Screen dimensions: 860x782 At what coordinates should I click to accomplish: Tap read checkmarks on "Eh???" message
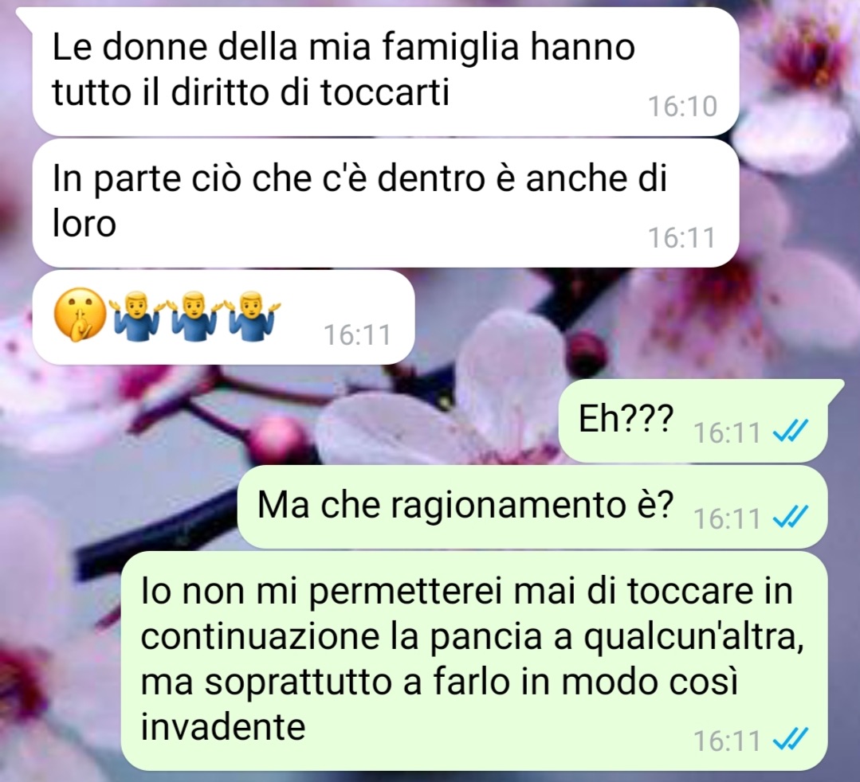click(x=790, y=431)
